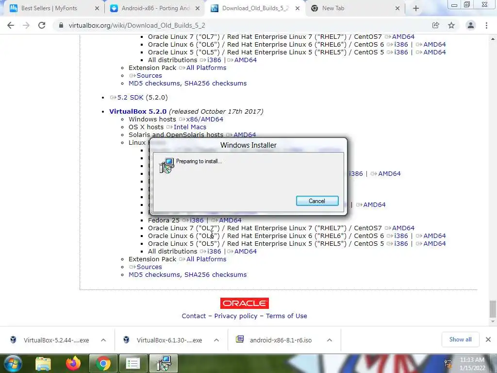Click the installer package icon in dialog
The image size is (497, 373).
167,165
